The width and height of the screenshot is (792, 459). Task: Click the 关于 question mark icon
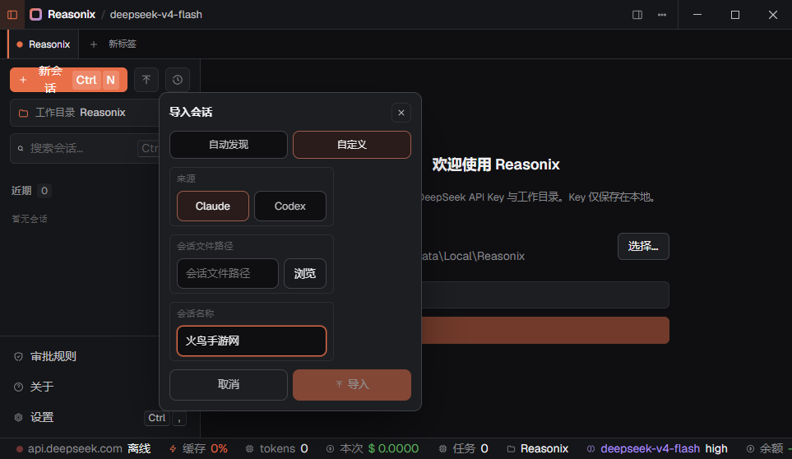click(18, 387)
